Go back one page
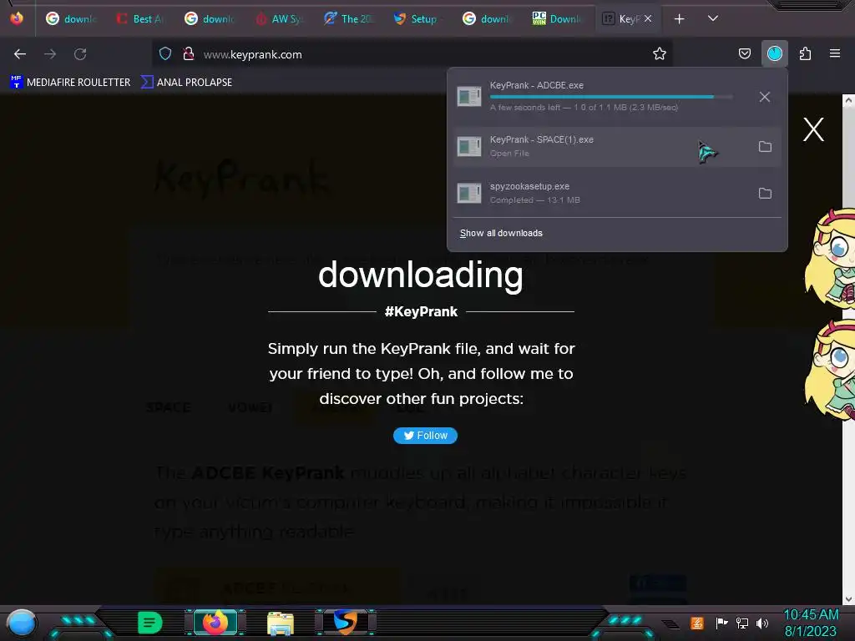855x641 pixels. 20,54
